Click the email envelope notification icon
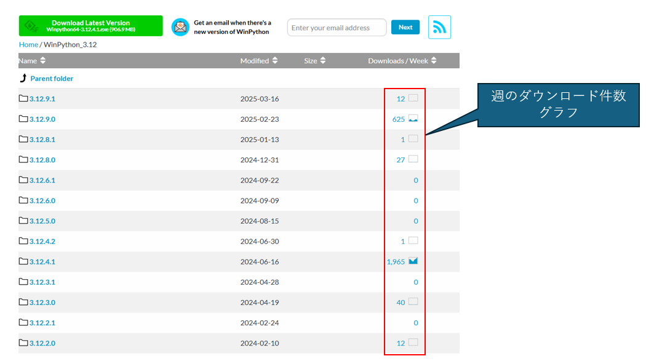 [x=180, y=27]
